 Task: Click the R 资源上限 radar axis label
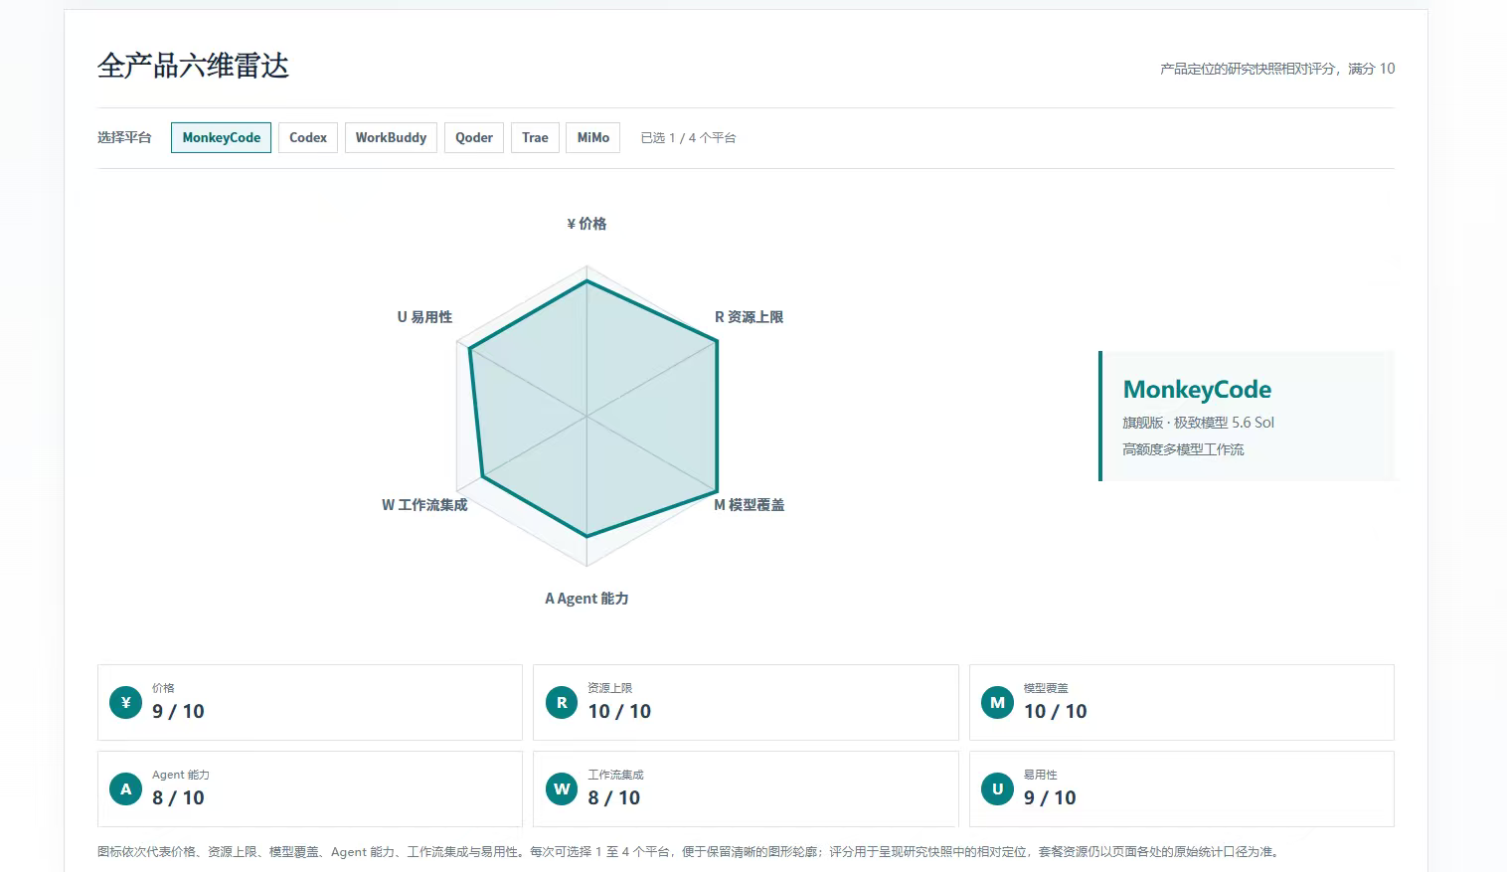[750, 317]
